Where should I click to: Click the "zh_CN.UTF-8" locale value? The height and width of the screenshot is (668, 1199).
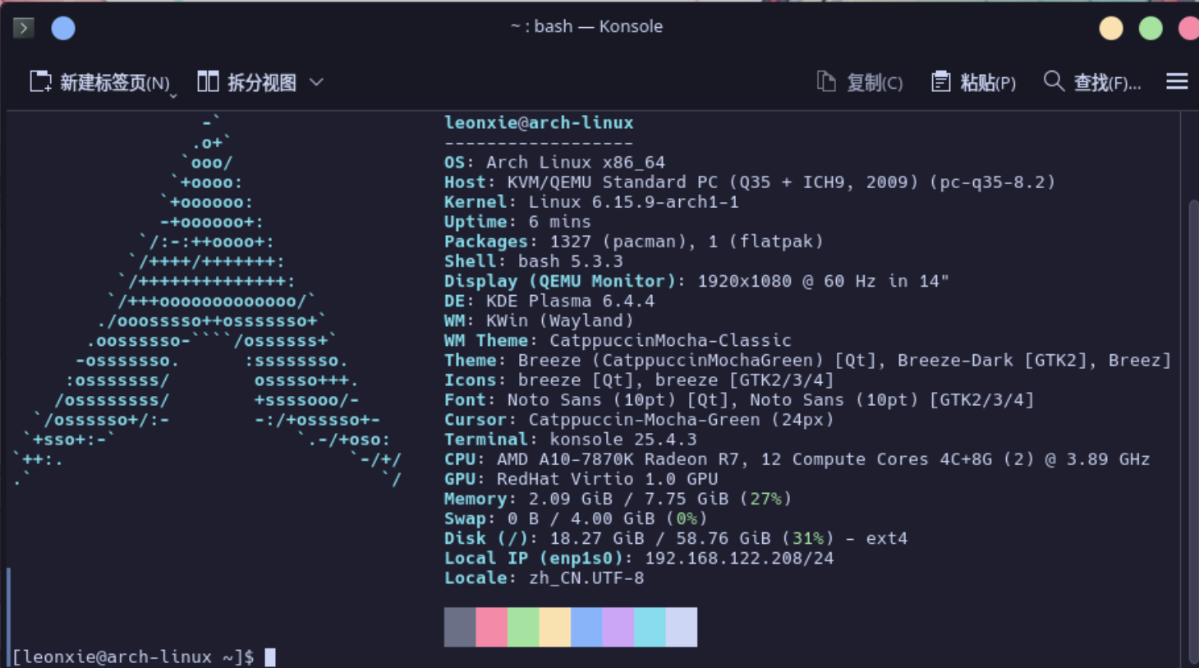pos(586,578)
